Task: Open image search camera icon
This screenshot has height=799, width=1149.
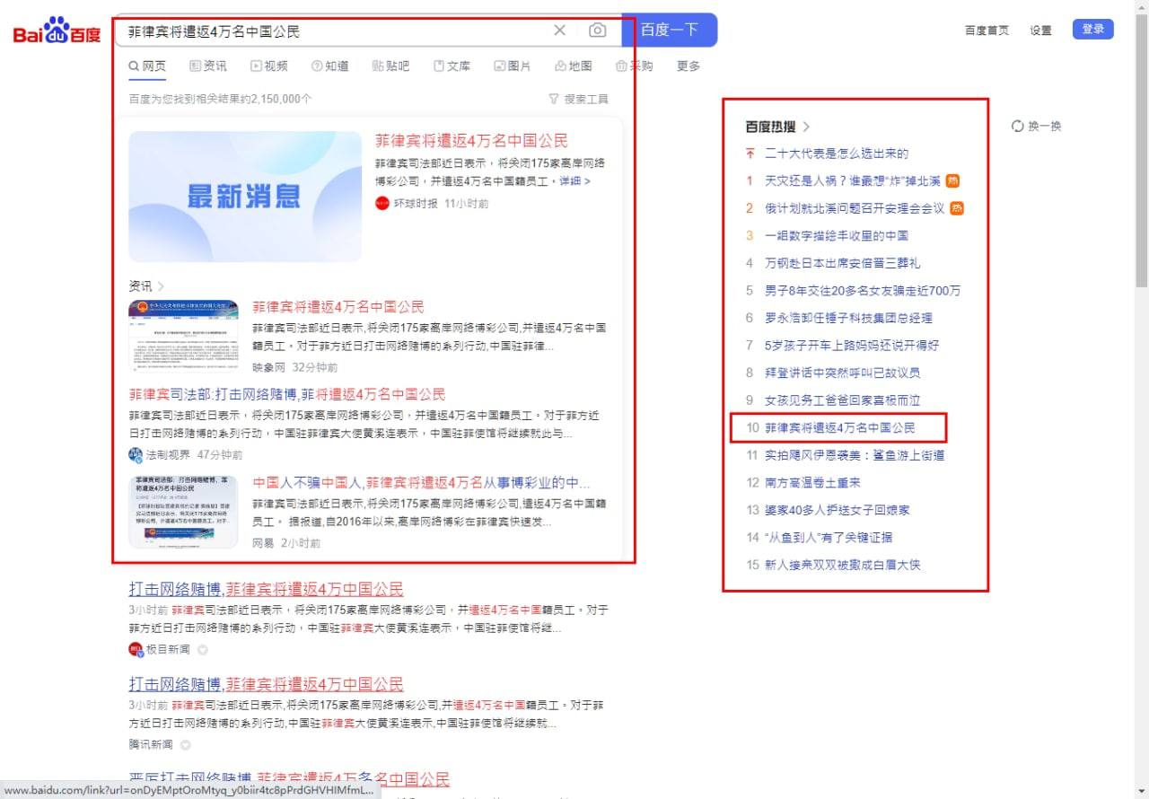Action: (x=597, y=31)
